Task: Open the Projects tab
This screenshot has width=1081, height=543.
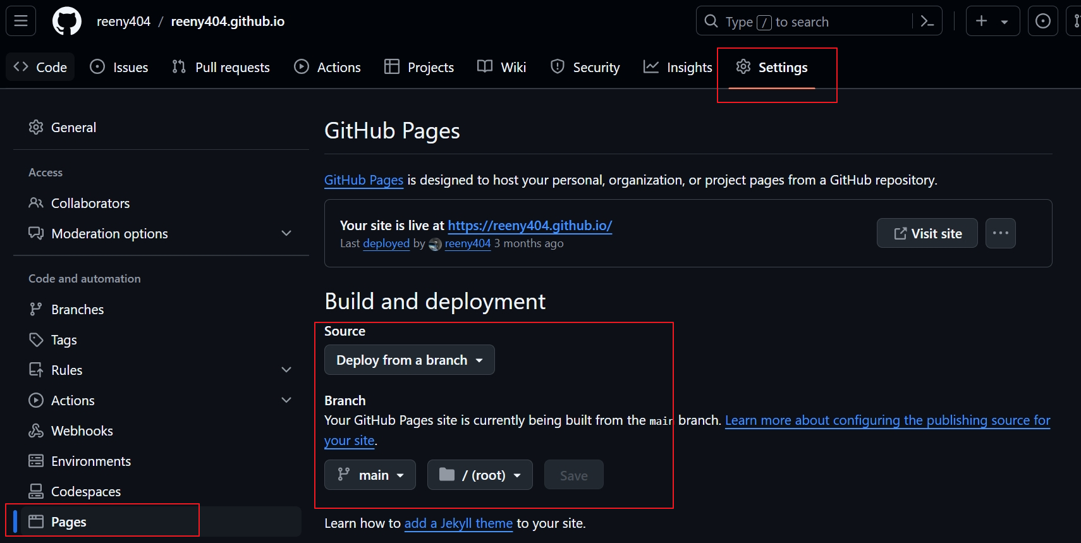Action: [x=419, y=67]
